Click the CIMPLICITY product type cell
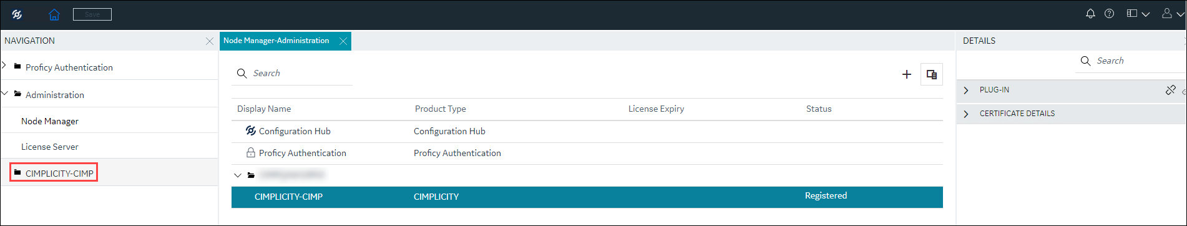This screenshot has height=226, width=1187. point(436,197)
